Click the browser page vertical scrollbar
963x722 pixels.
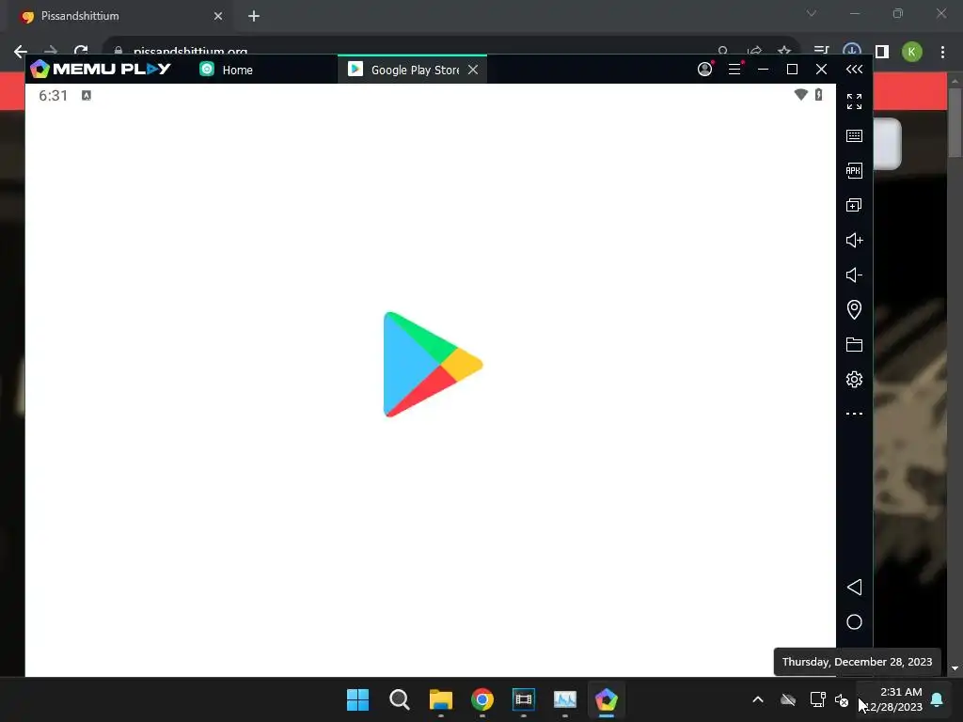pos(955,123)
